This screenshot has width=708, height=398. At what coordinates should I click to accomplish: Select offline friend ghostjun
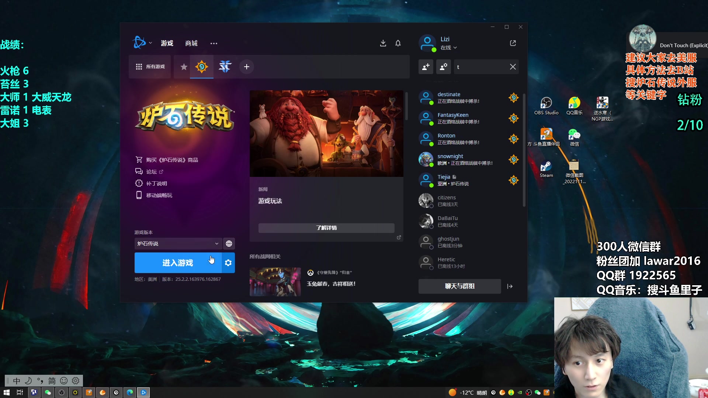(x=469, y=242)
